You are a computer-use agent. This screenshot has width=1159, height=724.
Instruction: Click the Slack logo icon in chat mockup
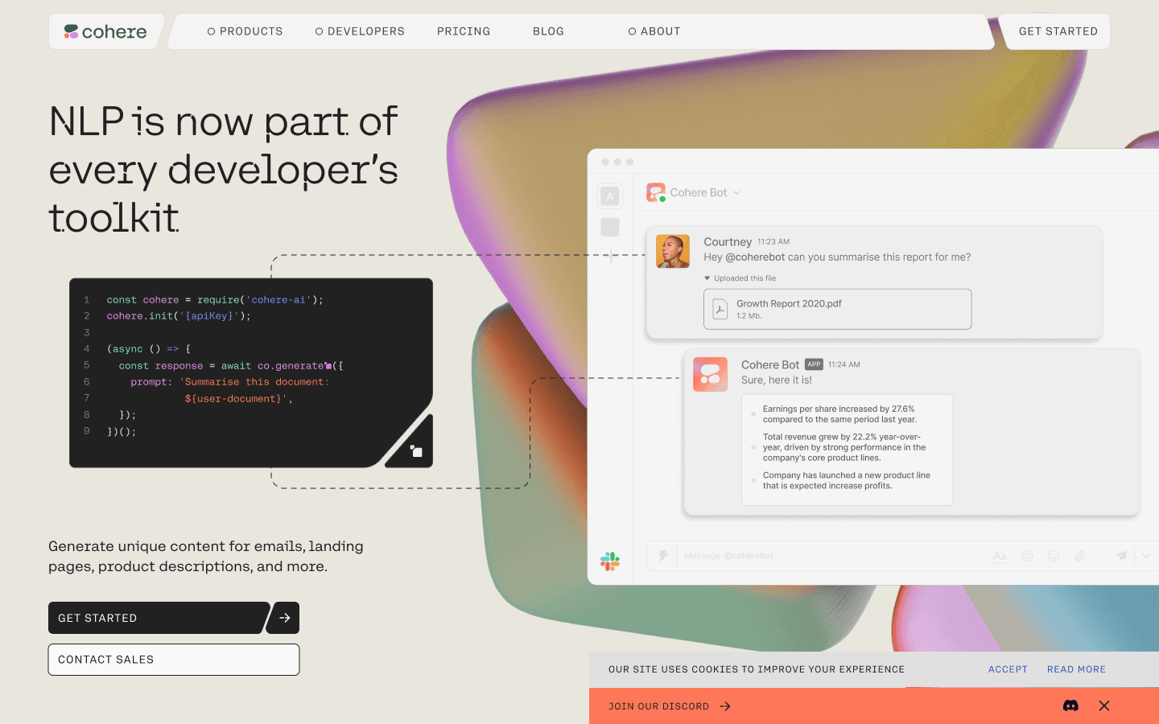(610, 561)
